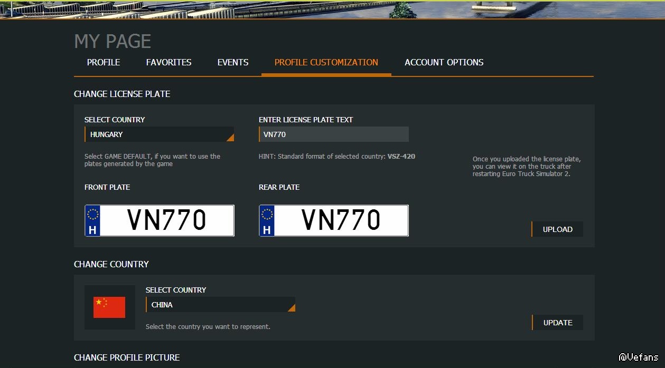Click the CHANGE COUNTRY heading

coord(111,264)
